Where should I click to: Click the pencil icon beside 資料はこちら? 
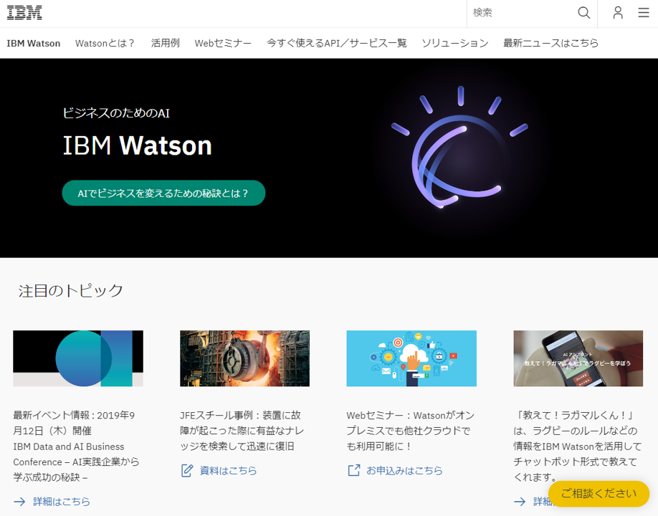click(x=187, y=470)
